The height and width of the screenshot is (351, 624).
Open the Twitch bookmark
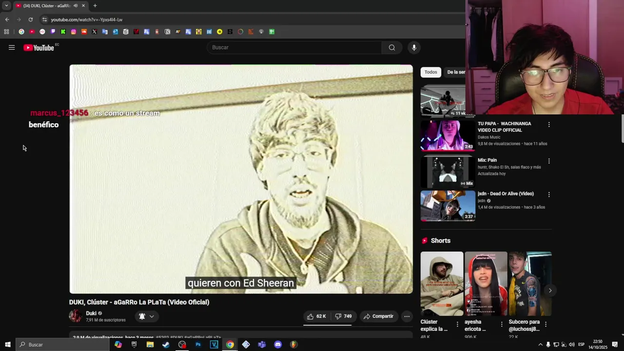pyautogui.click(x=53, y=32)
